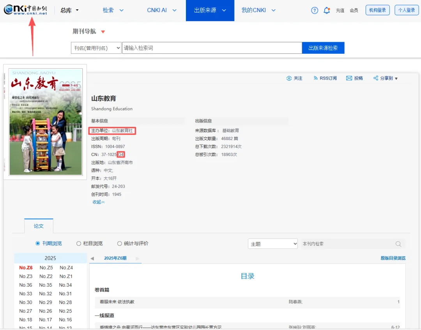Screen dimensions: 421x330
Task: Go to next issue with right arrow
Action: (x=138, y=259)
